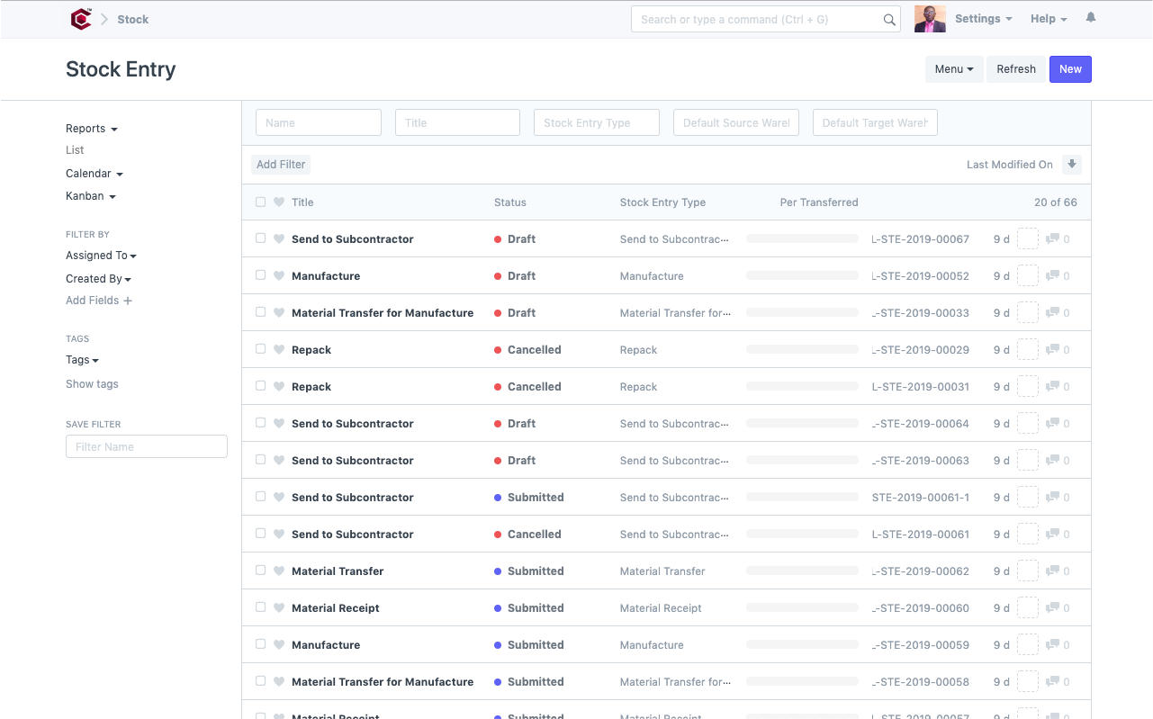Select the checkbox on the Material Transfer row
Image resolution: width=1153 pixels, height=719 pixels.
(x=259, y=571)
